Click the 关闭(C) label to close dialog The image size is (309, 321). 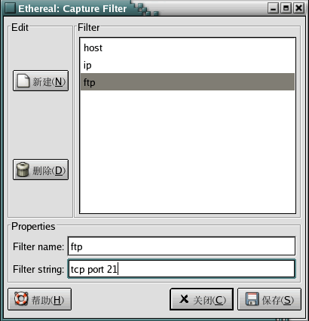click(x=210, y=300)
